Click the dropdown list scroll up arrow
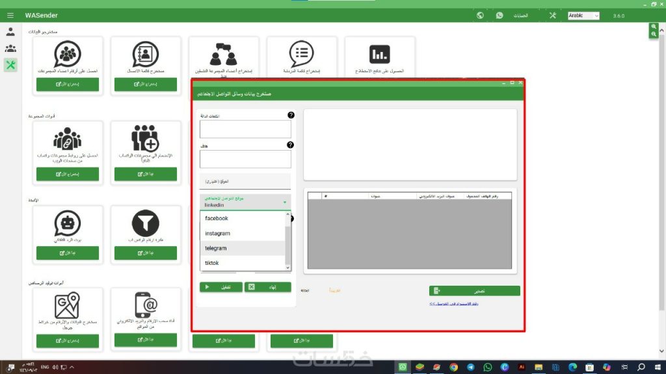666x374 pixels. (288, 214)
